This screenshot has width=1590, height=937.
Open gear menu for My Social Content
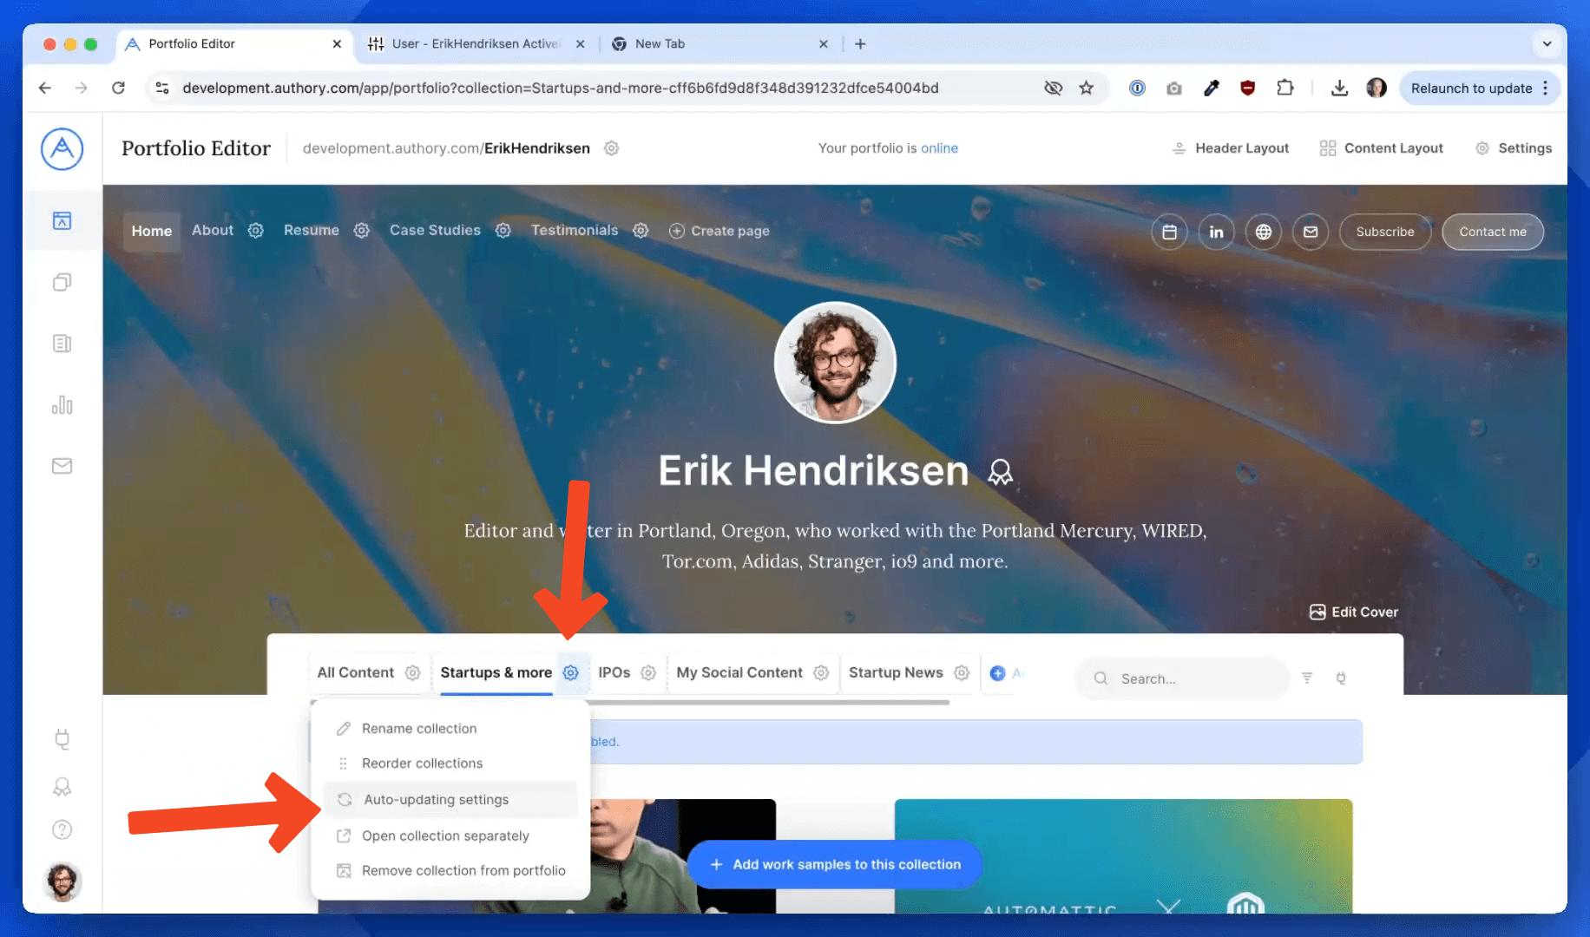point(820,672)
